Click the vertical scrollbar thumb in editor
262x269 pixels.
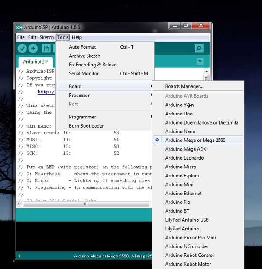point(206,78)
